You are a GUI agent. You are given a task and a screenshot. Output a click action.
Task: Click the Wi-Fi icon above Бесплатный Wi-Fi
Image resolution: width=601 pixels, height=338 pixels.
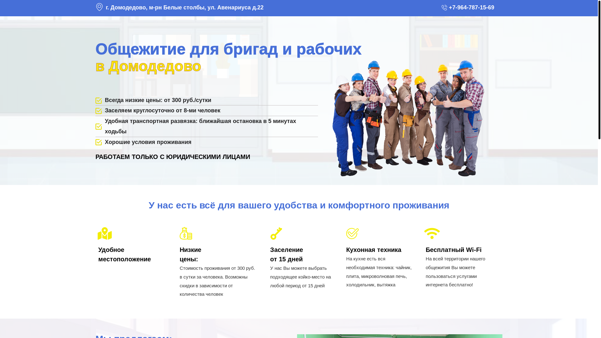[x=432, y=233]
